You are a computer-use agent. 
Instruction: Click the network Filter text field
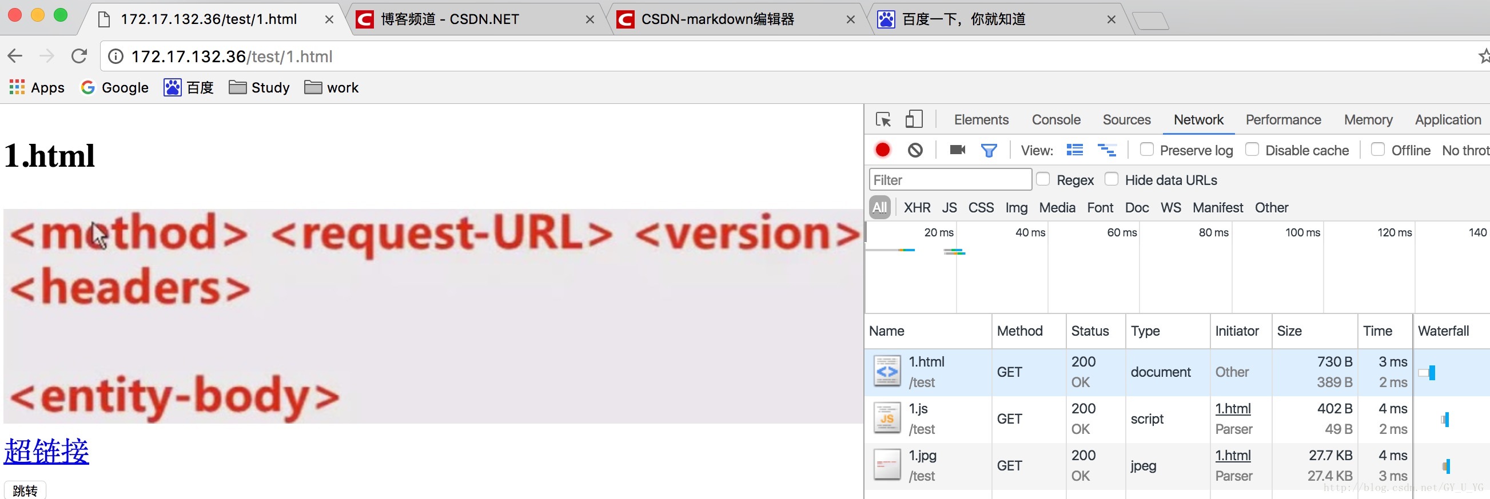tap(950, 180)
